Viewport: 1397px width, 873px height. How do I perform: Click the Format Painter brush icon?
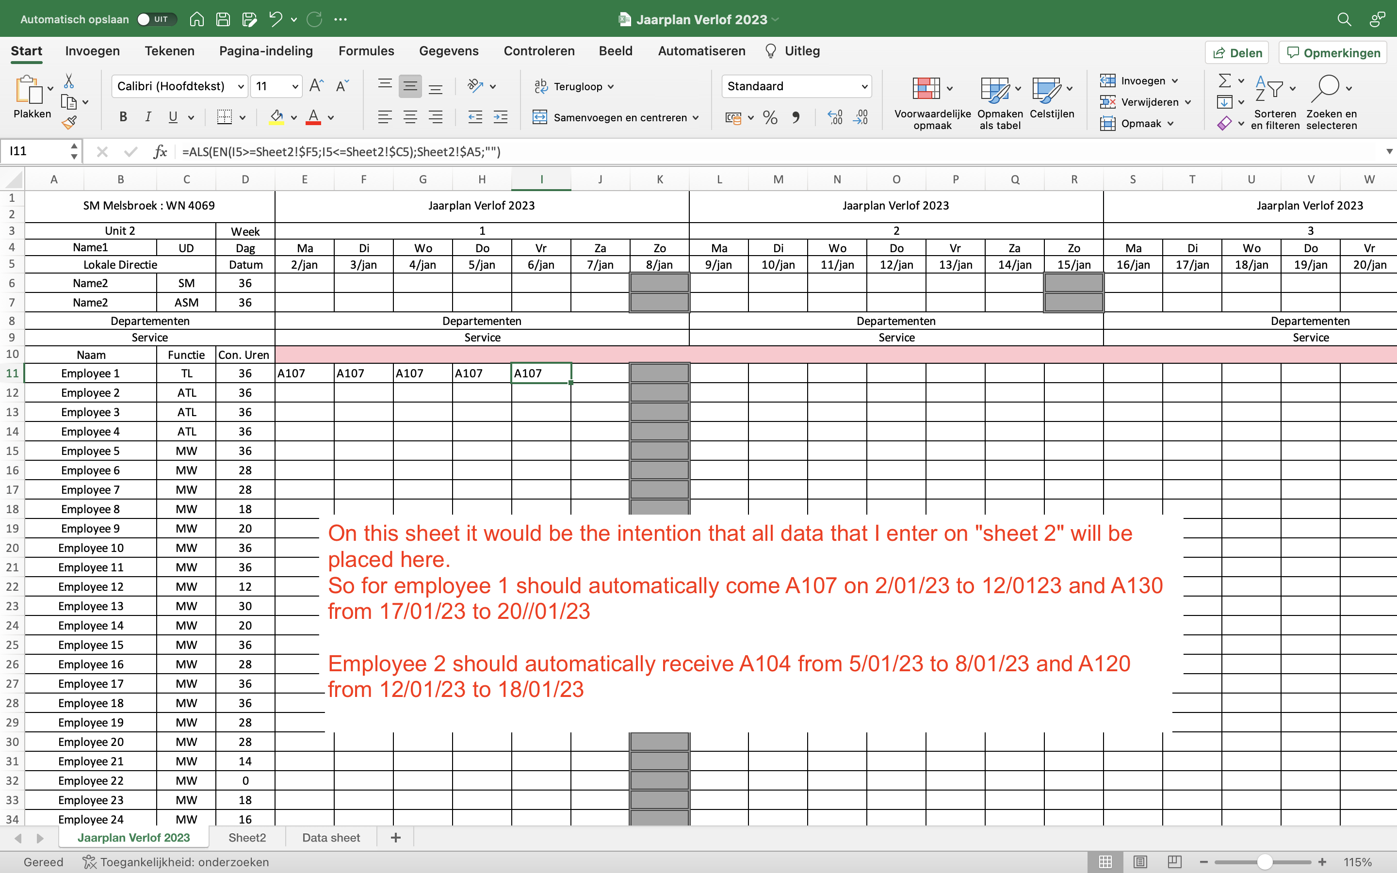(69, 122)
